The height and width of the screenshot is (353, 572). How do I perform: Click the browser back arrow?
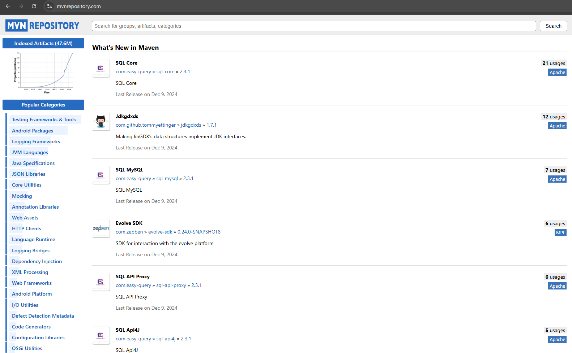point(8,6)
